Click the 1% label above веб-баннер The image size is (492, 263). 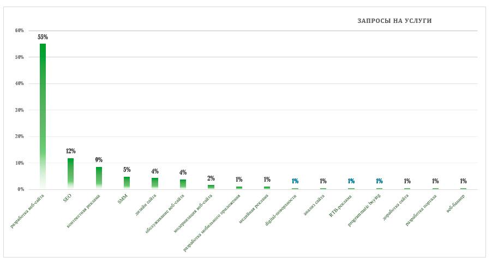coord(463,181)
